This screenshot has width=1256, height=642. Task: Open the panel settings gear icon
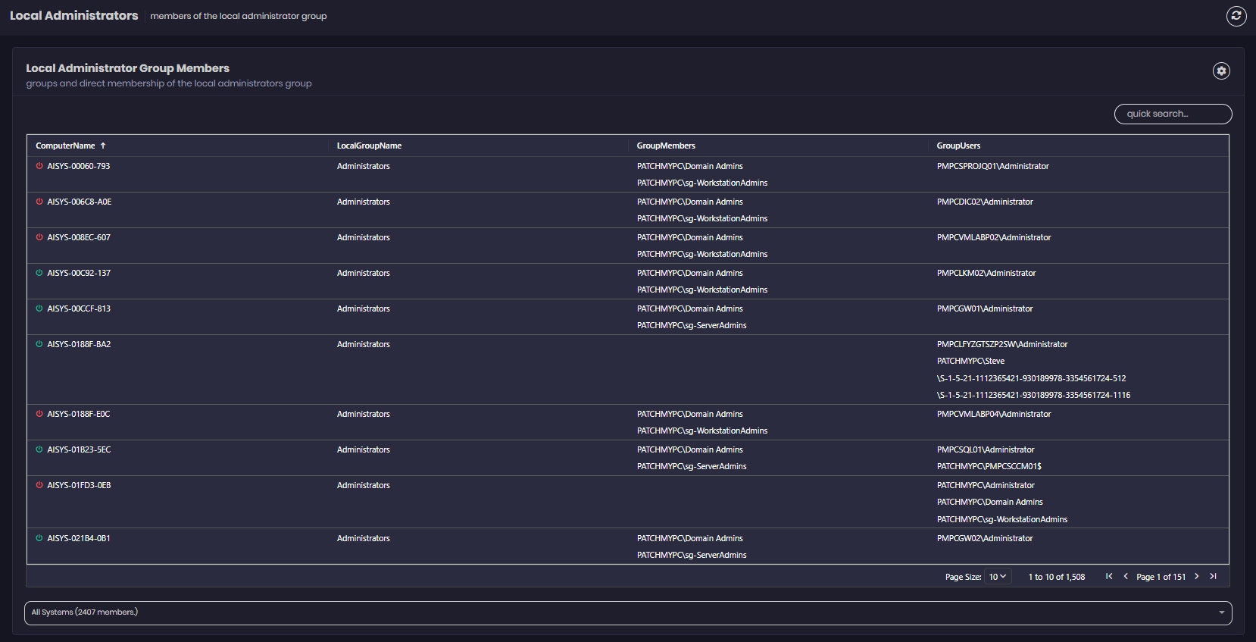1220,70
